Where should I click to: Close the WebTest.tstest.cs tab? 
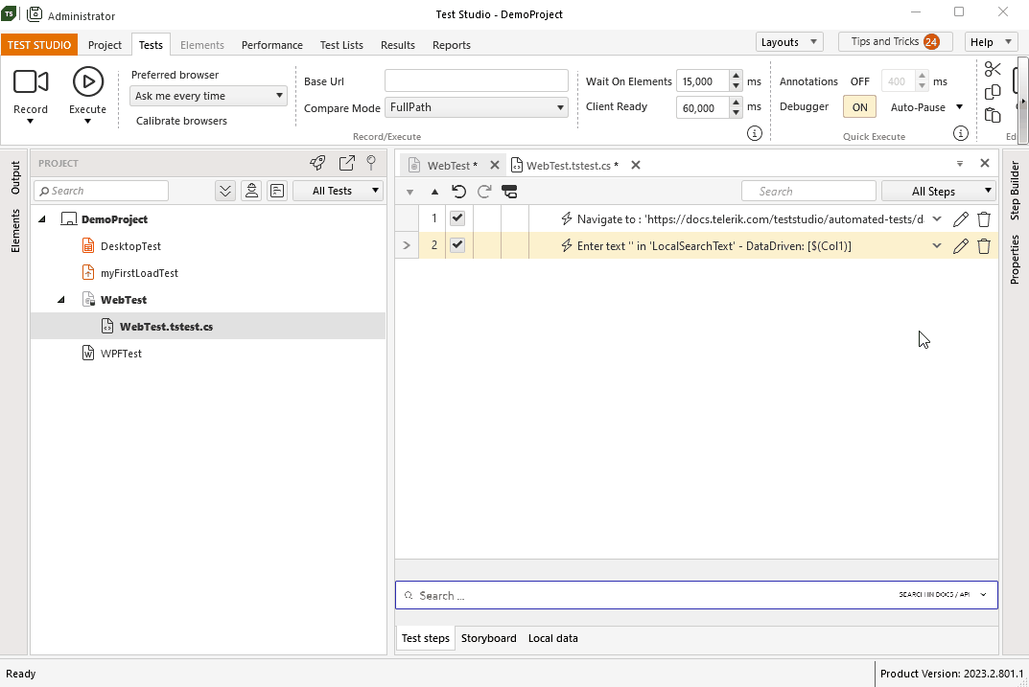(x=635, y=165)
